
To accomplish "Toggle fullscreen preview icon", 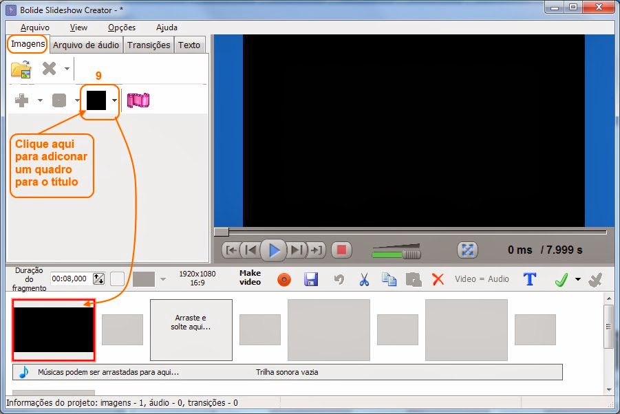I will tap(467, 250).
